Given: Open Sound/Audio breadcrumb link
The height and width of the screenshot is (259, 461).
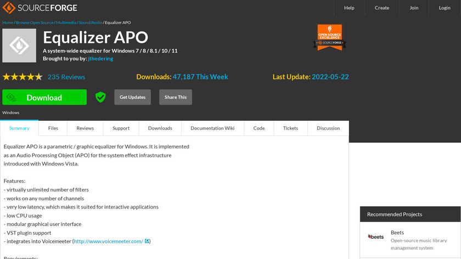Looking at the screenshot, I should [x=90, y=22].
